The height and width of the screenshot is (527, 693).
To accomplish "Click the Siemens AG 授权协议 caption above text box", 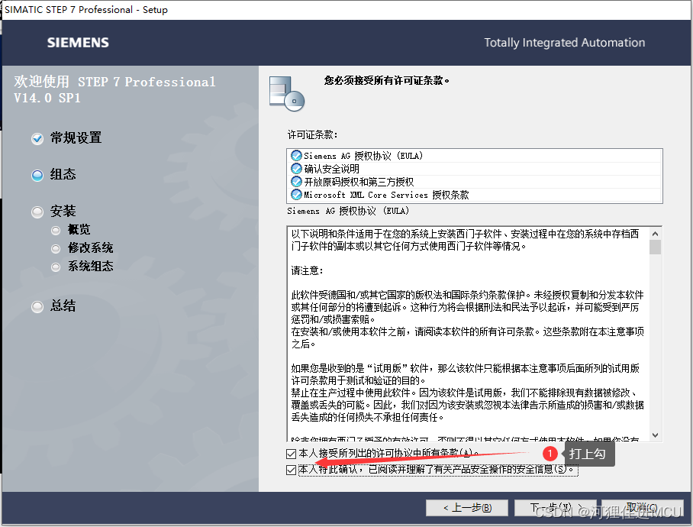I will click(348, 211).
